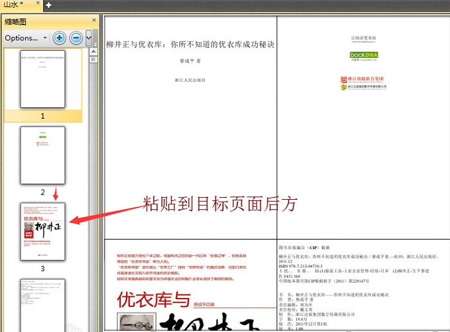Click the thumbnail scrollbar up arrow
Viewport: 450px width, 332px height.
pos(93,51)
